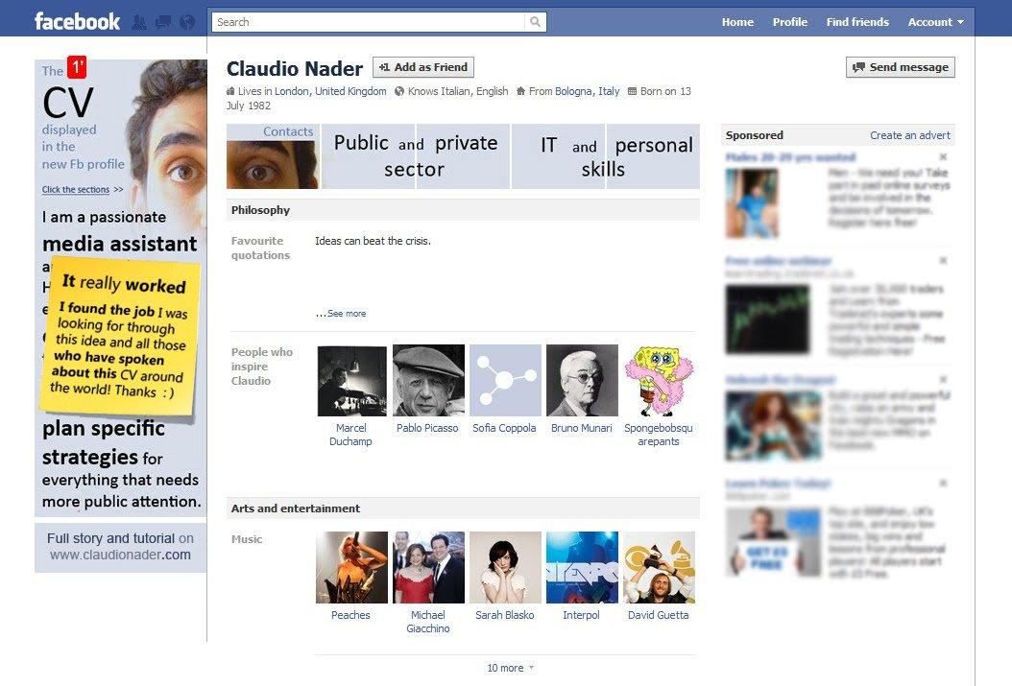Screen dimensions: 1012x686
Task: Click Claudio Nader profile name
Action: coord(295,68)
